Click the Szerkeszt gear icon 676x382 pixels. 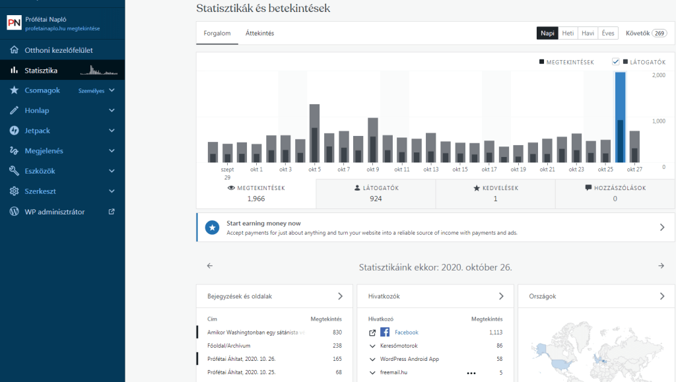coord(14,191)
